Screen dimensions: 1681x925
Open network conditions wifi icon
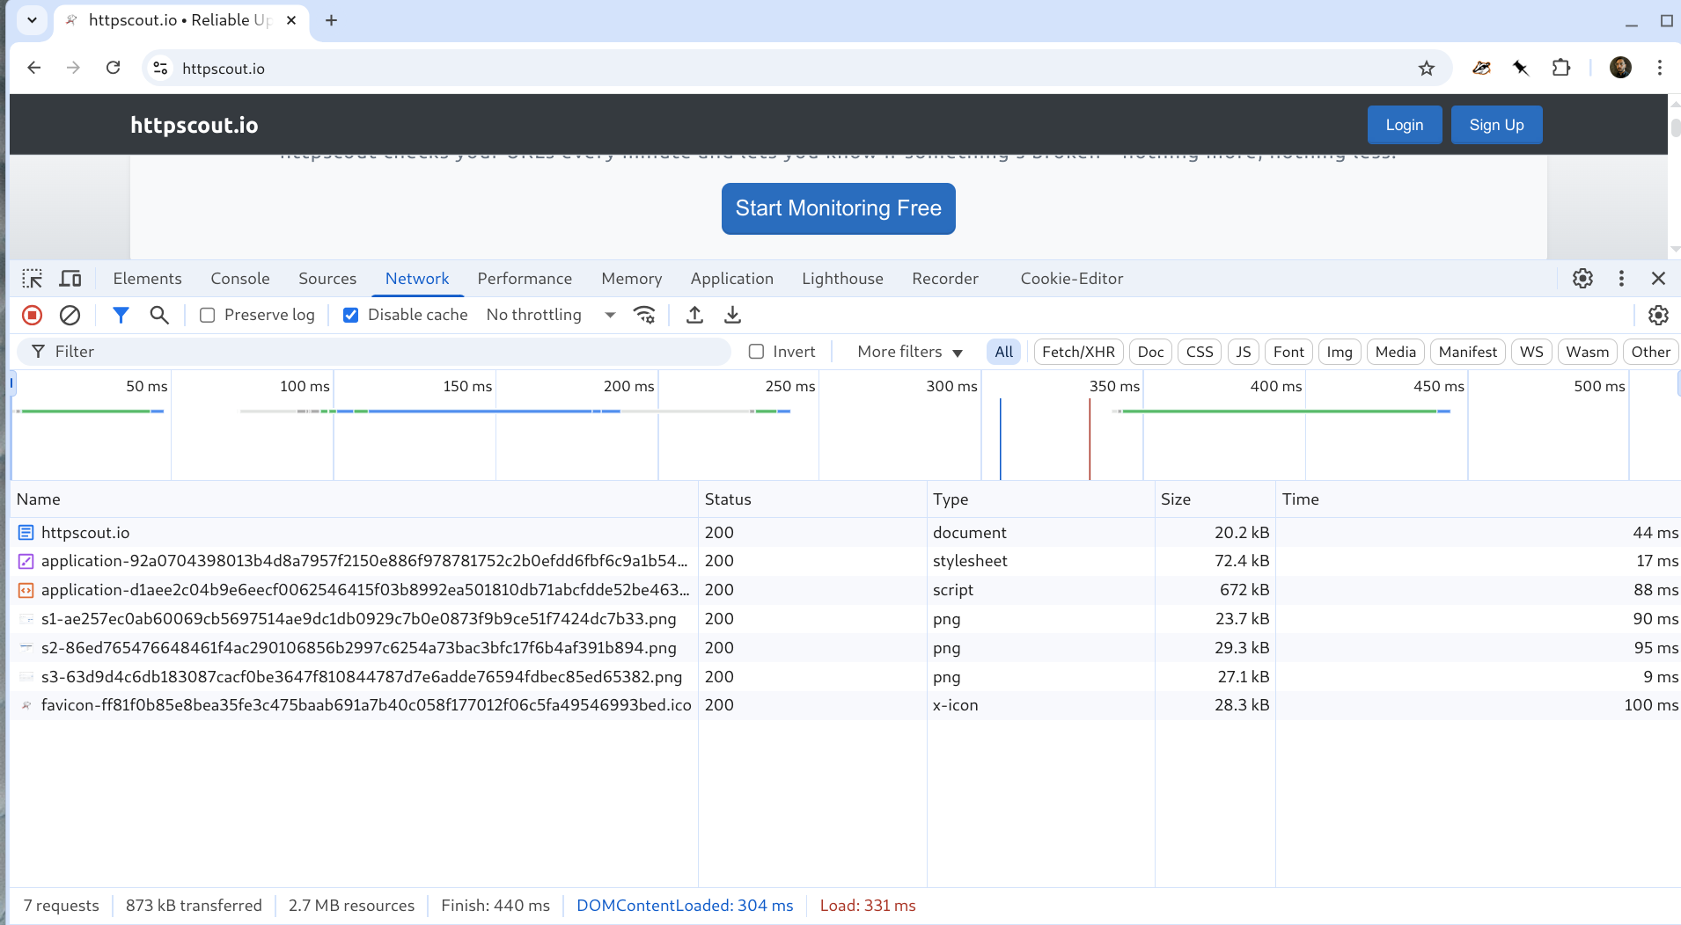click(645, 315)
